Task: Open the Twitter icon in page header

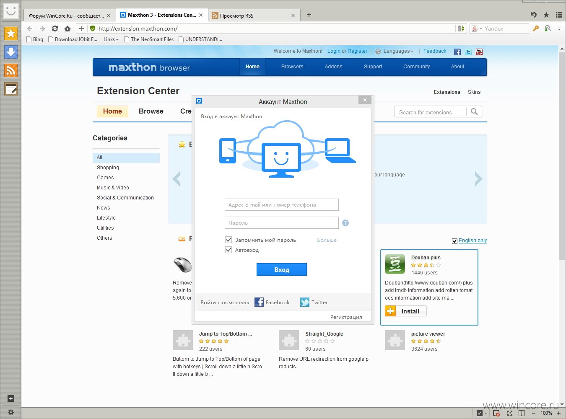Action: point(468,52)
